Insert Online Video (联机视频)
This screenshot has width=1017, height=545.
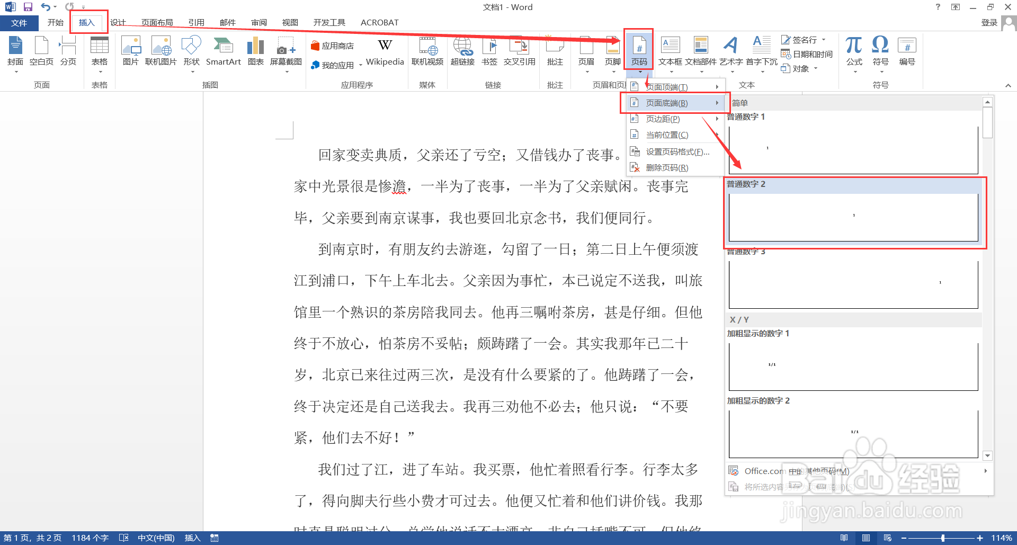427,52
